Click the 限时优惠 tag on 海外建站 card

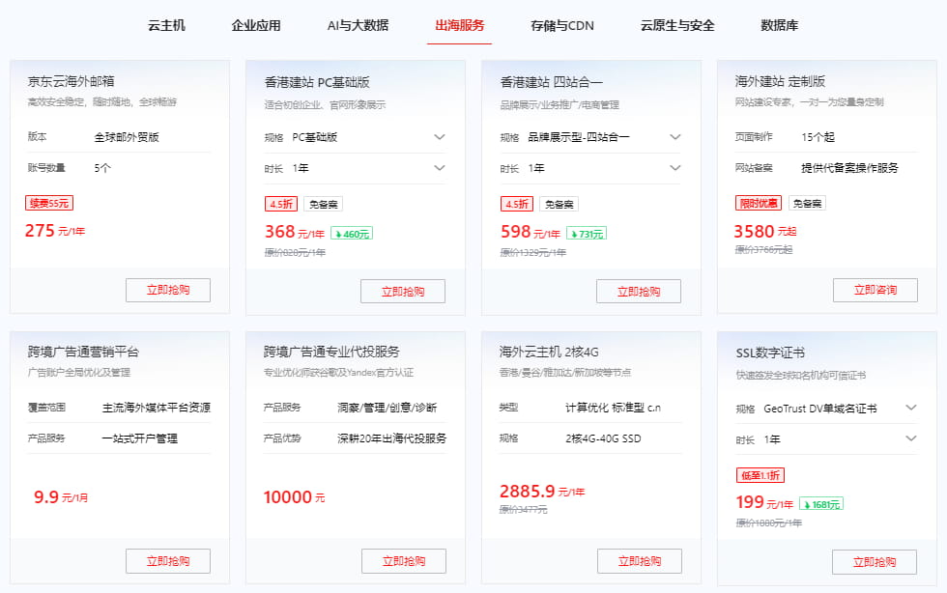tap(758, 203)
